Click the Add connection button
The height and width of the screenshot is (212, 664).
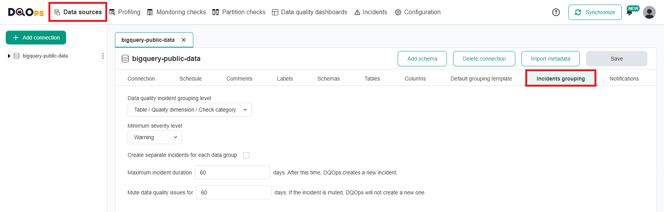pyautogui.click(x=36, y=38)
